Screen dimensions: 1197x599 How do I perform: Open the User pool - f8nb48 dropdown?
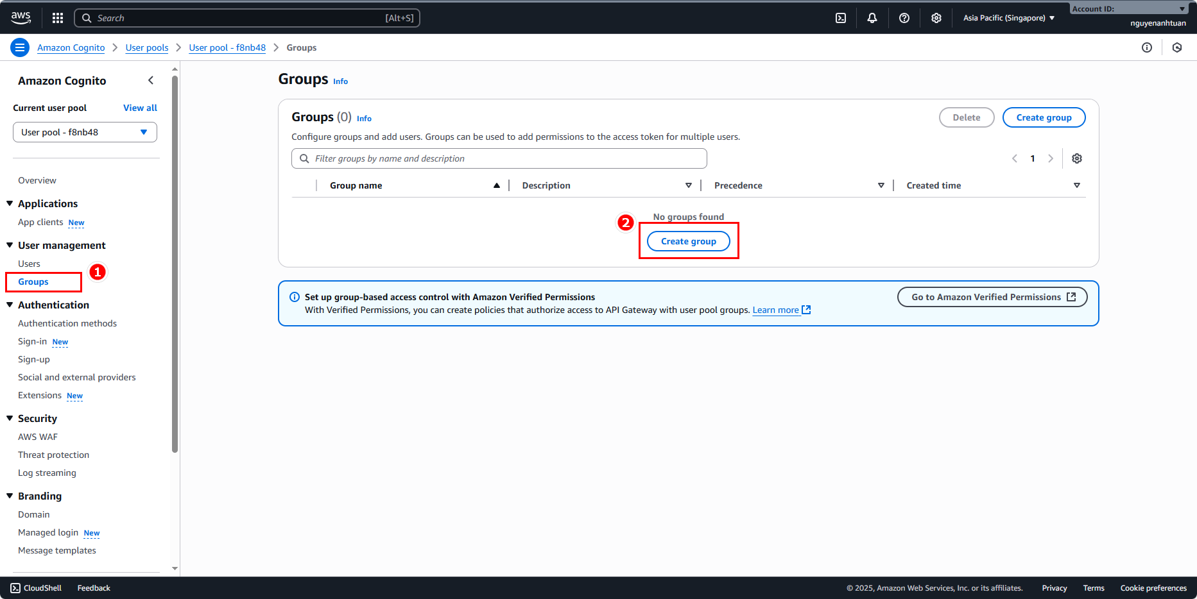click(x=85, y=132)
